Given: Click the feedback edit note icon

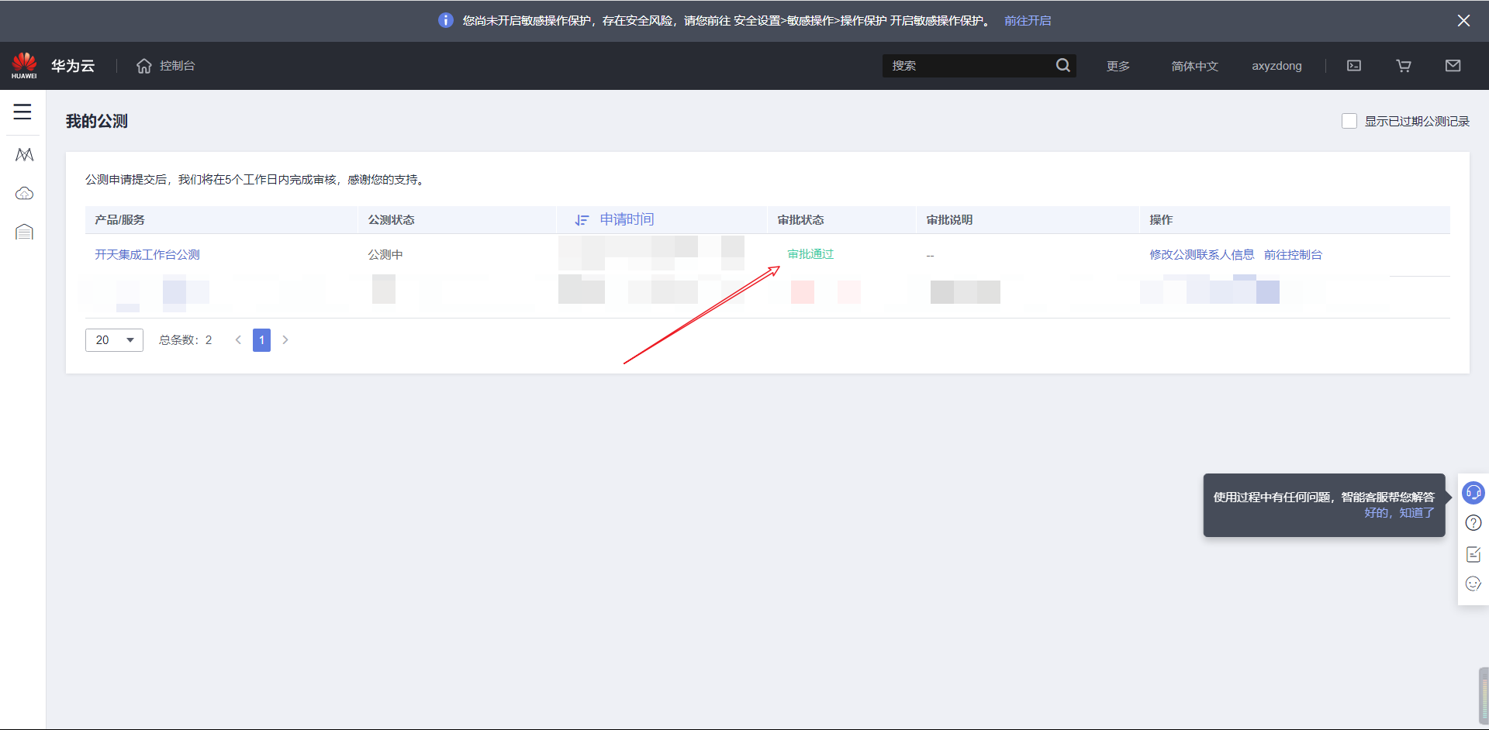Looking at the screenshot, I should click(x=1473, y=554).
